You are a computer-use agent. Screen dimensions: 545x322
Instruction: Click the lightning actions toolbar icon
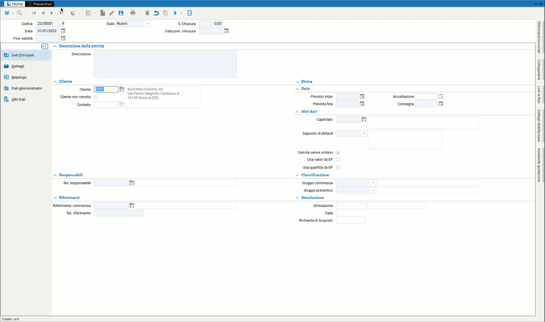[175, 13]
